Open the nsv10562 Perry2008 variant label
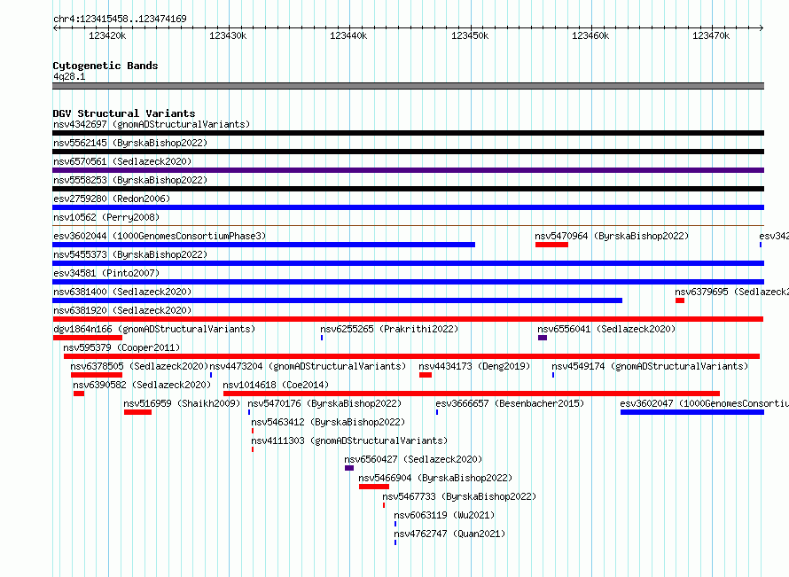The width and height of the screenshot is (789, 577). pos(106,217)
